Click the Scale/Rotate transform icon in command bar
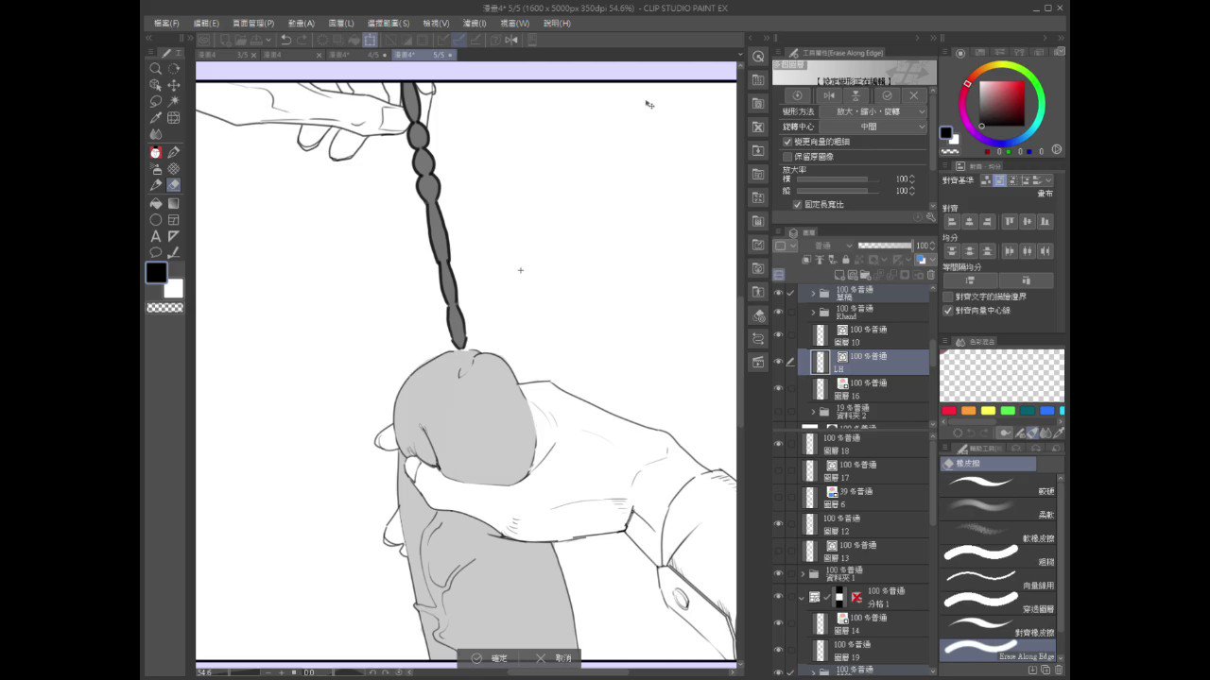 [371, 40]
